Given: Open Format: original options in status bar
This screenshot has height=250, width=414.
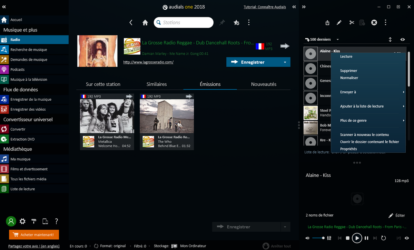Looking at the screenshot, I should [110, 246].
